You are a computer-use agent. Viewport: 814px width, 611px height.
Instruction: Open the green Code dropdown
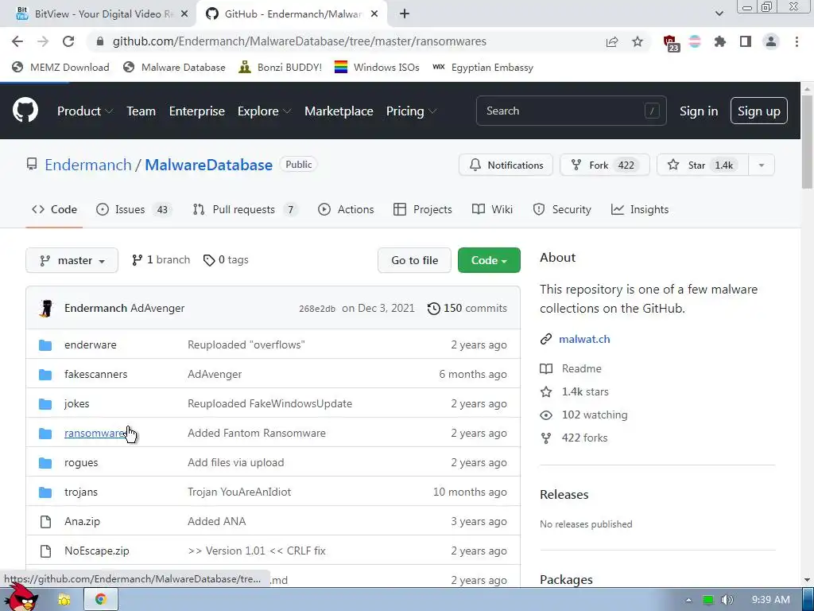click(489, 260)
